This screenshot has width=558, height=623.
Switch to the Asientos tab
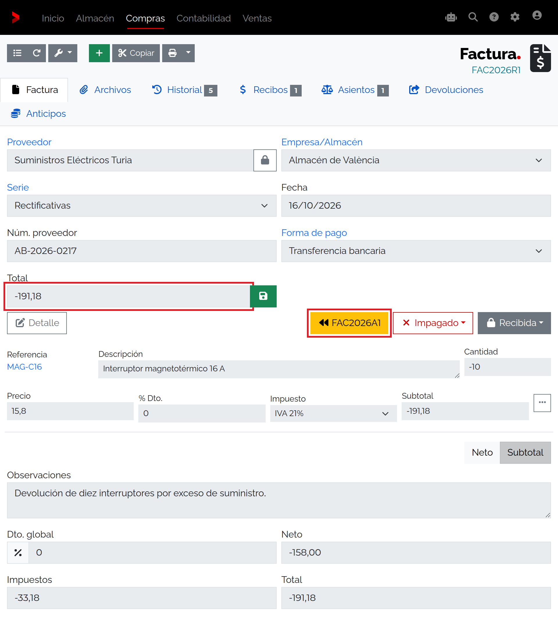click(x=355, y=90)
